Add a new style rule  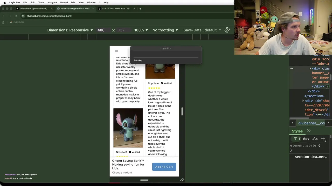tap(323, 139)
